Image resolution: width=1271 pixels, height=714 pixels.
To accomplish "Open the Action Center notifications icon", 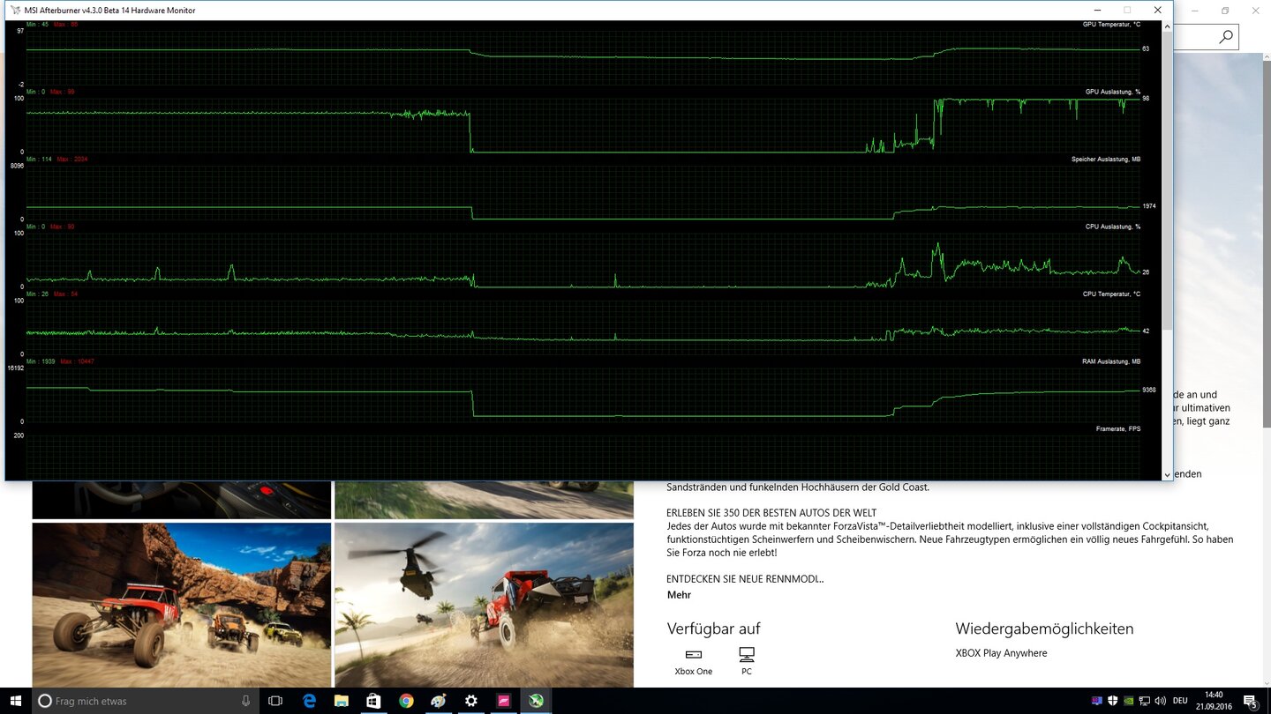I will [1250, 701].
